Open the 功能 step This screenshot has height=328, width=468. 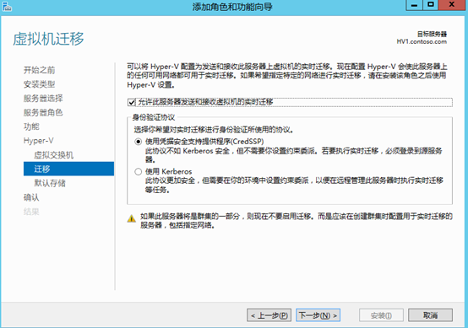click(x=31, y=126)
